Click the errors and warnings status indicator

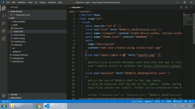tap(6, 101)
